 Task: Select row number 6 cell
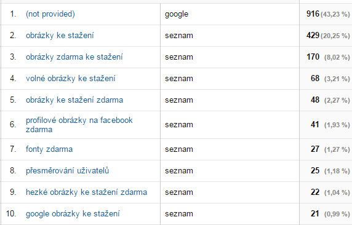(x=13, y=125)
